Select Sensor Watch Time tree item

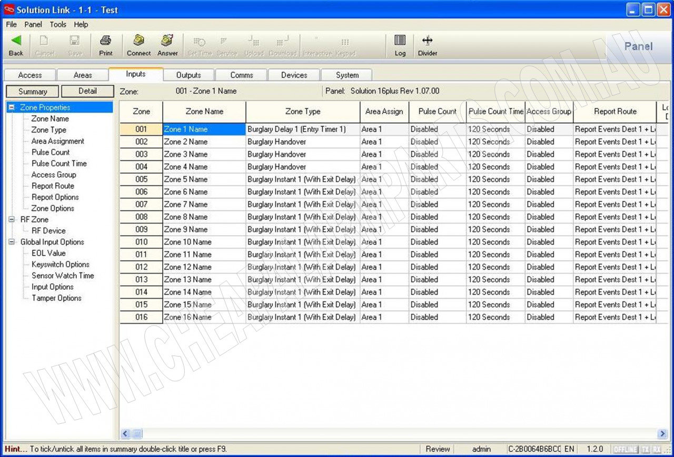coord(63,276)
